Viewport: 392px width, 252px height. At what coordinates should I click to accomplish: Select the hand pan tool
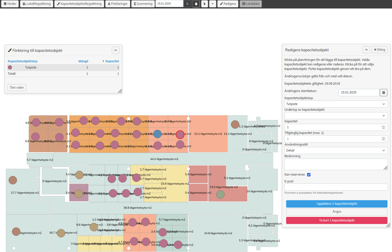coord(196,4)
